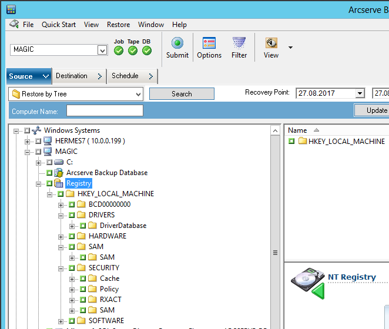Click the HKEY_LOCAL_MACHINE folder icon in tree
Viewport: 389px width, 329px height.
[x=70, y=193]
